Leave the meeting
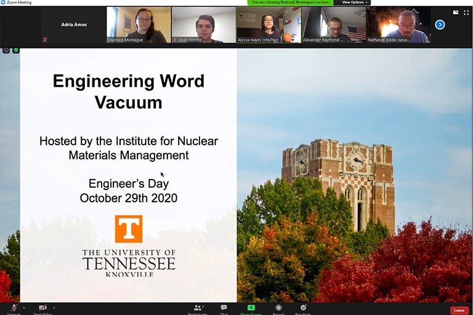 click(459, 311)
